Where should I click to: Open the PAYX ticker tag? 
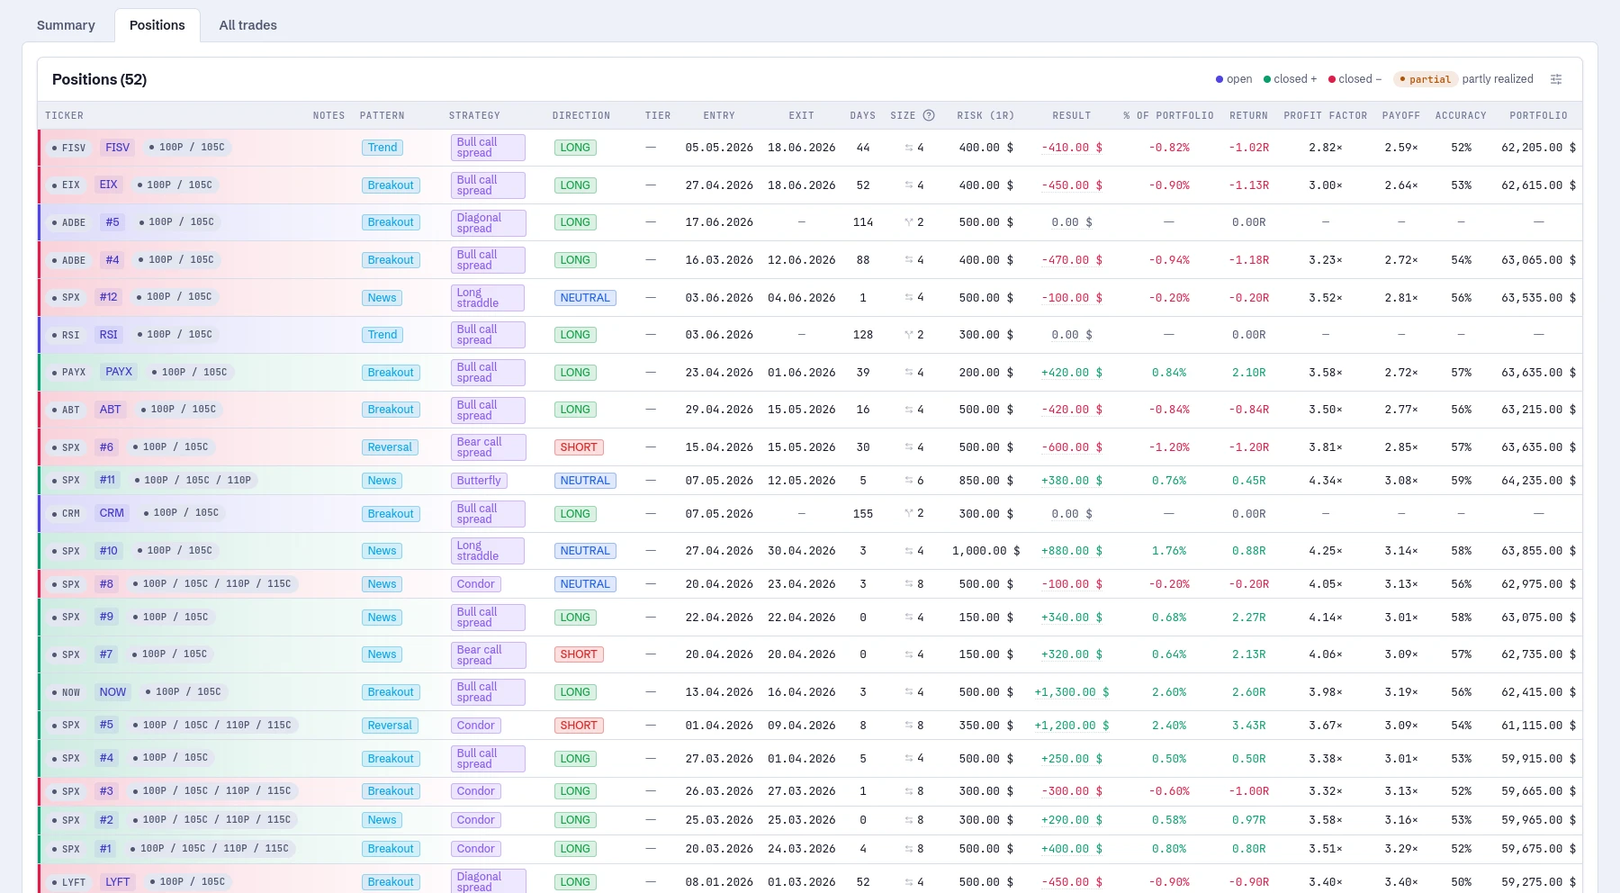tap(119, 372)
